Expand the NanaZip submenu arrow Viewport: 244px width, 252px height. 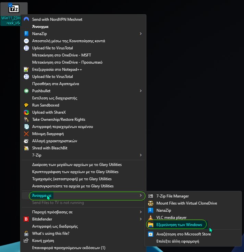point(141,34)
